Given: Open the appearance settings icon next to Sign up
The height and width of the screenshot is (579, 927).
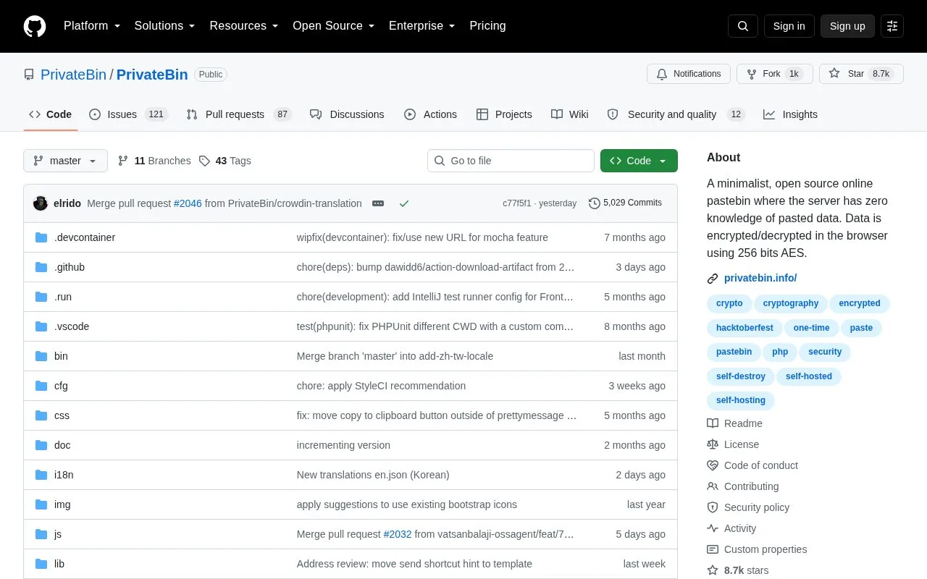Looking at the screenshot, I should click(x=892, y=26).
